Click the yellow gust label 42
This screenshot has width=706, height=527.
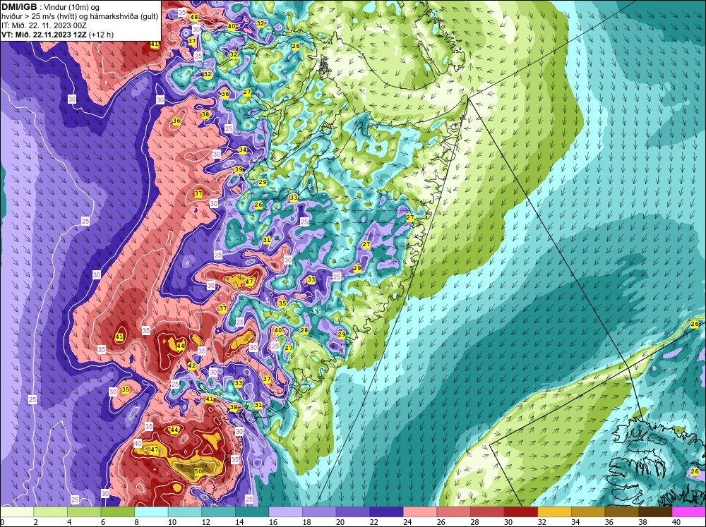pos(192,365)
